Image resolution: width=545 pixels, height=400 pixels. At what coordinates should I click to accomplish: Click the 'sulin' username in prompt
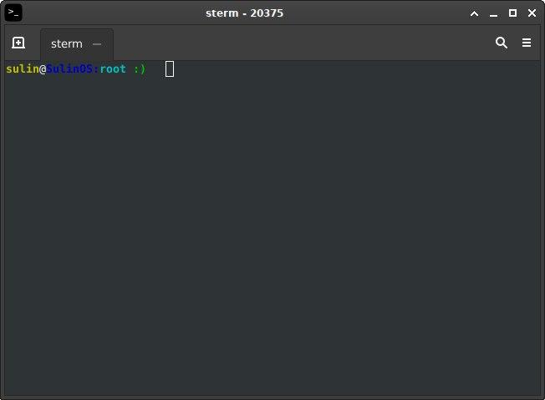[23, 68]
